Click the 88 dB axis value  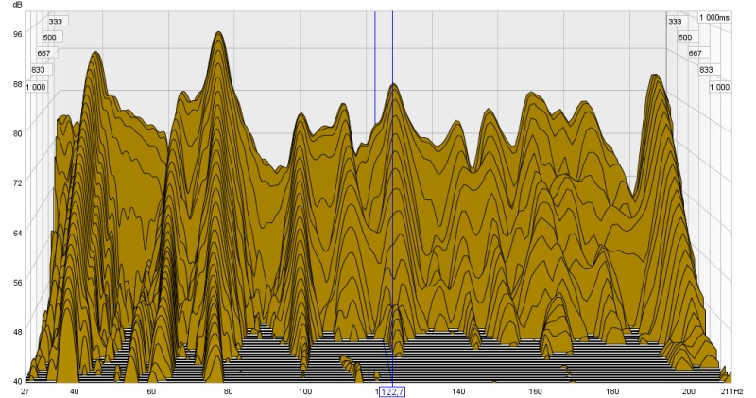tap(18, 84)
